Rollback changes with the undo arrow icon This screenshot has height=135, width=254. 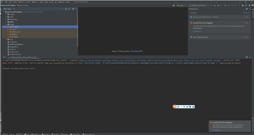239,5
